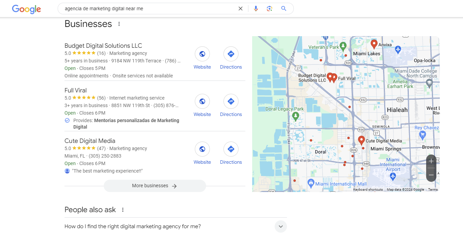This screenshot has width=463, height=235.
Task: Click Miami International Mall shopping marker
Action: pyautogui.click(x=311, y=183)
